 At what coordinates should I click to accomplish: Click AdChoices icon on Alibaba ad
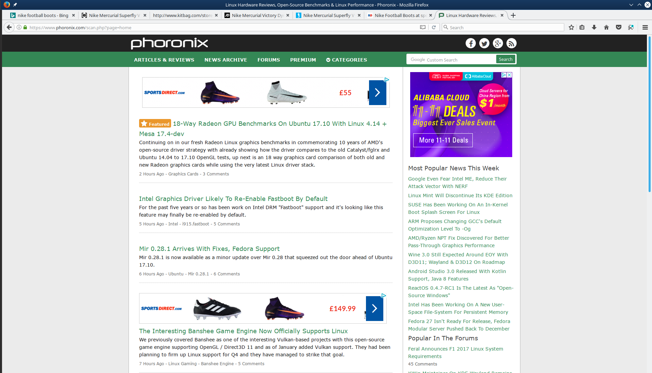tap(504, 75)
